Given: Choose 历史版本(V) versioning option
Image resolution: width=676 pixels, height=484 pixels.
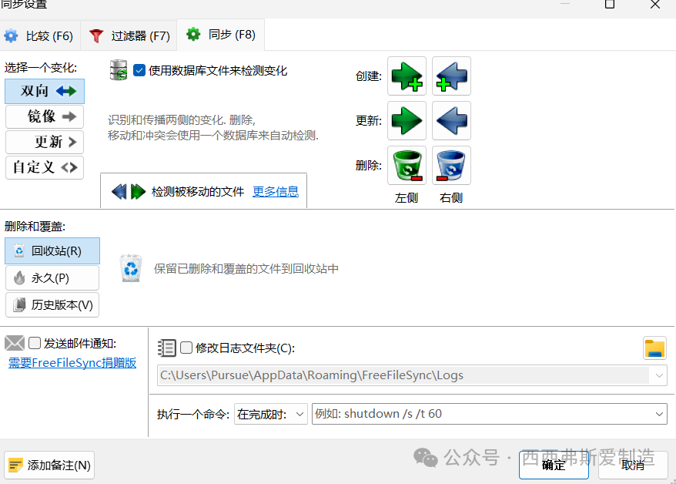Looking at the screenshot, I should (x=52, y=305).
